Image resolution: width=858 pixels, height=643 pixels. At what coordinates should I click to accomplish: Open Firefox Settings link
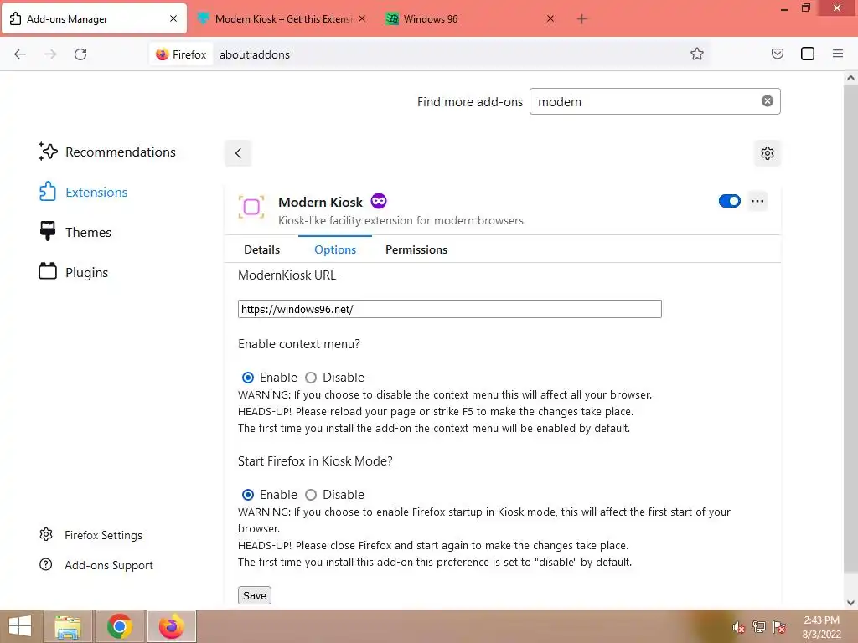90,535
